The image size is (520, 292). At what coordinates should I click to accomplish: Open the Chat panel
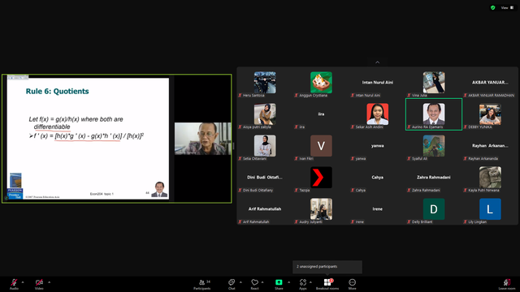pyautogui.click(x=232, y=284)
